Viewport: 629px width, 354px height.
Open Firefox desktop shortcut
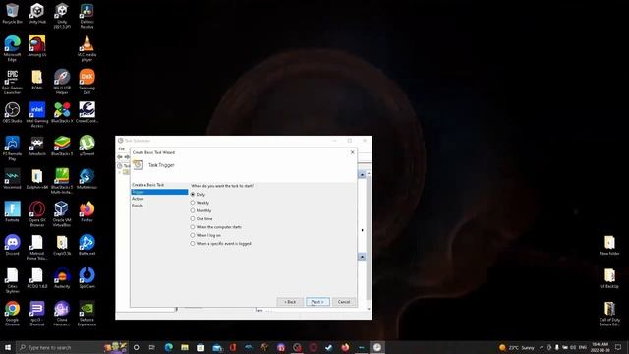86,212
